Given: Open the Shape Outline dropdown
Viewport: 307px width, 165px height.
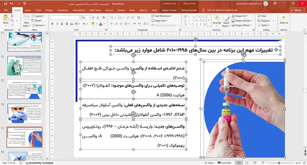Looking at the screenshot, I should (x=242, y=20).
